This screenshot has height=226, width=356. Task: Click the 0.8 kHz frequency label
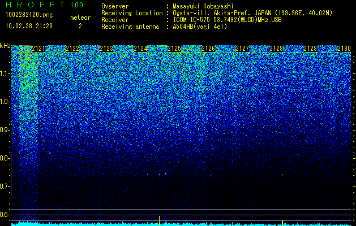[x=5, y=158]
